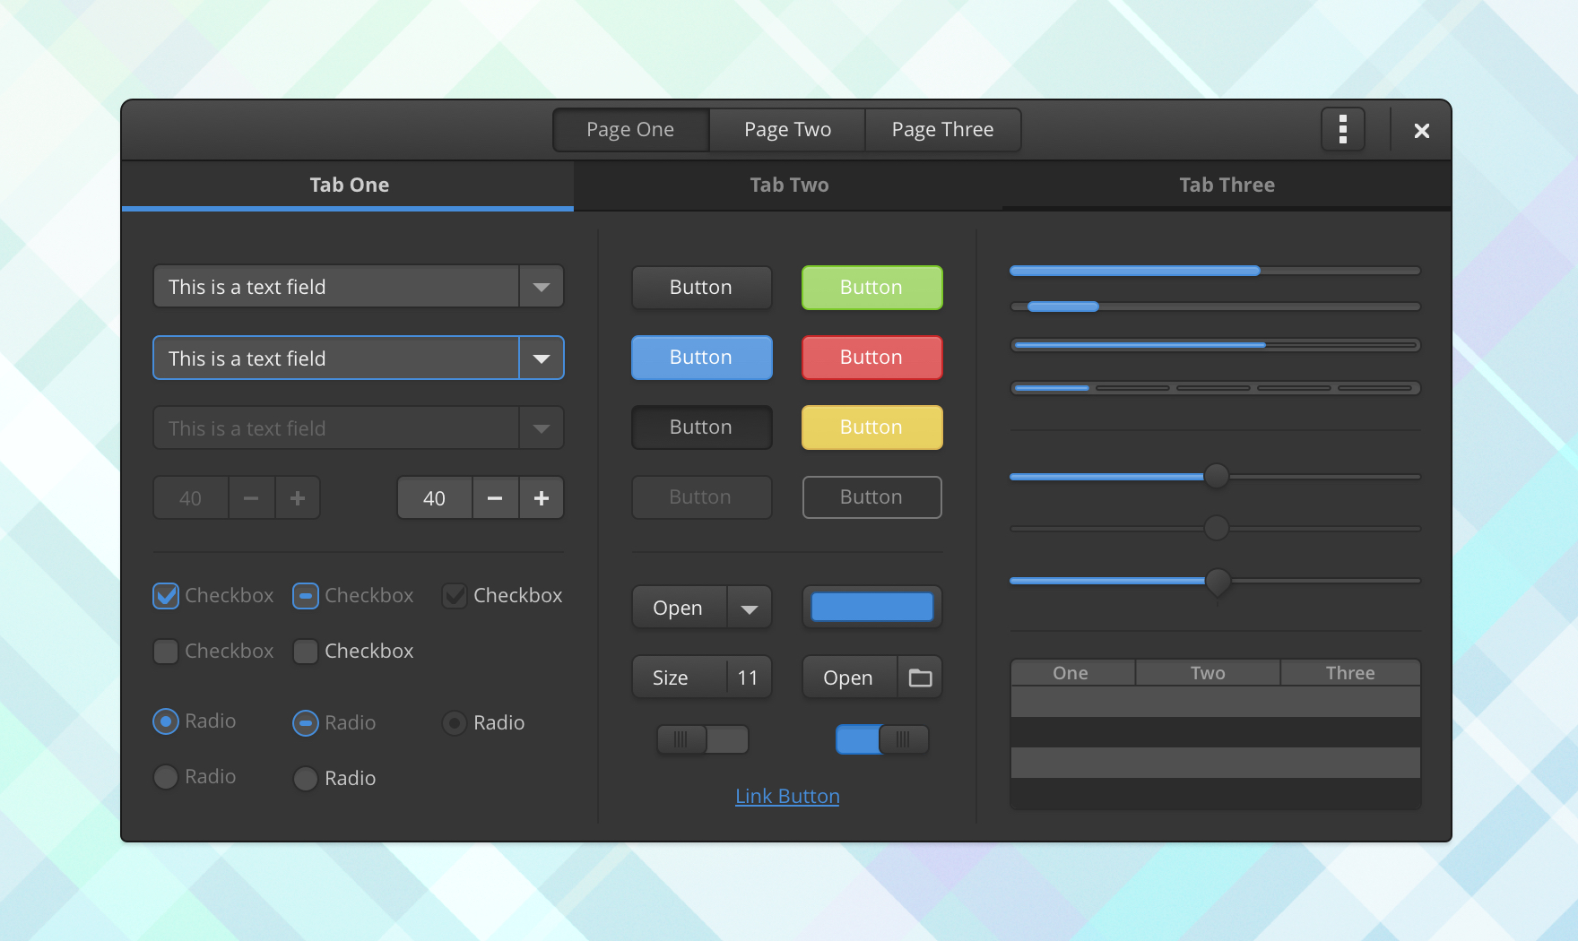Click the default gray Button

702,288
